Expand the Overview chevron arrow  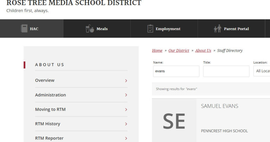pyautogui.click(x=126, y=81)
